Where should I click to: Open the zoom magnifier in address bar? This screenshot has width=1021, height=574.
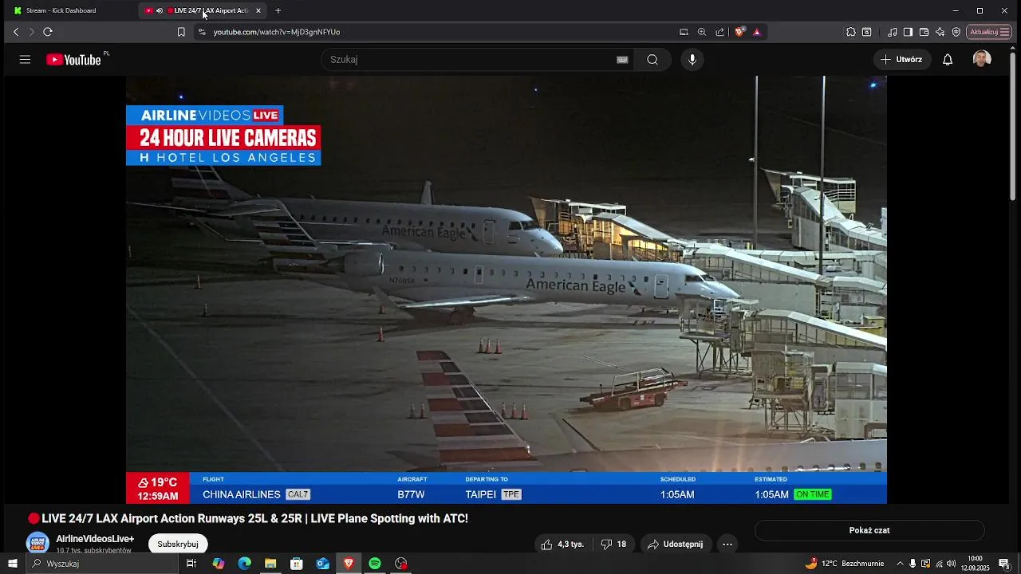(x=702, y=32)
